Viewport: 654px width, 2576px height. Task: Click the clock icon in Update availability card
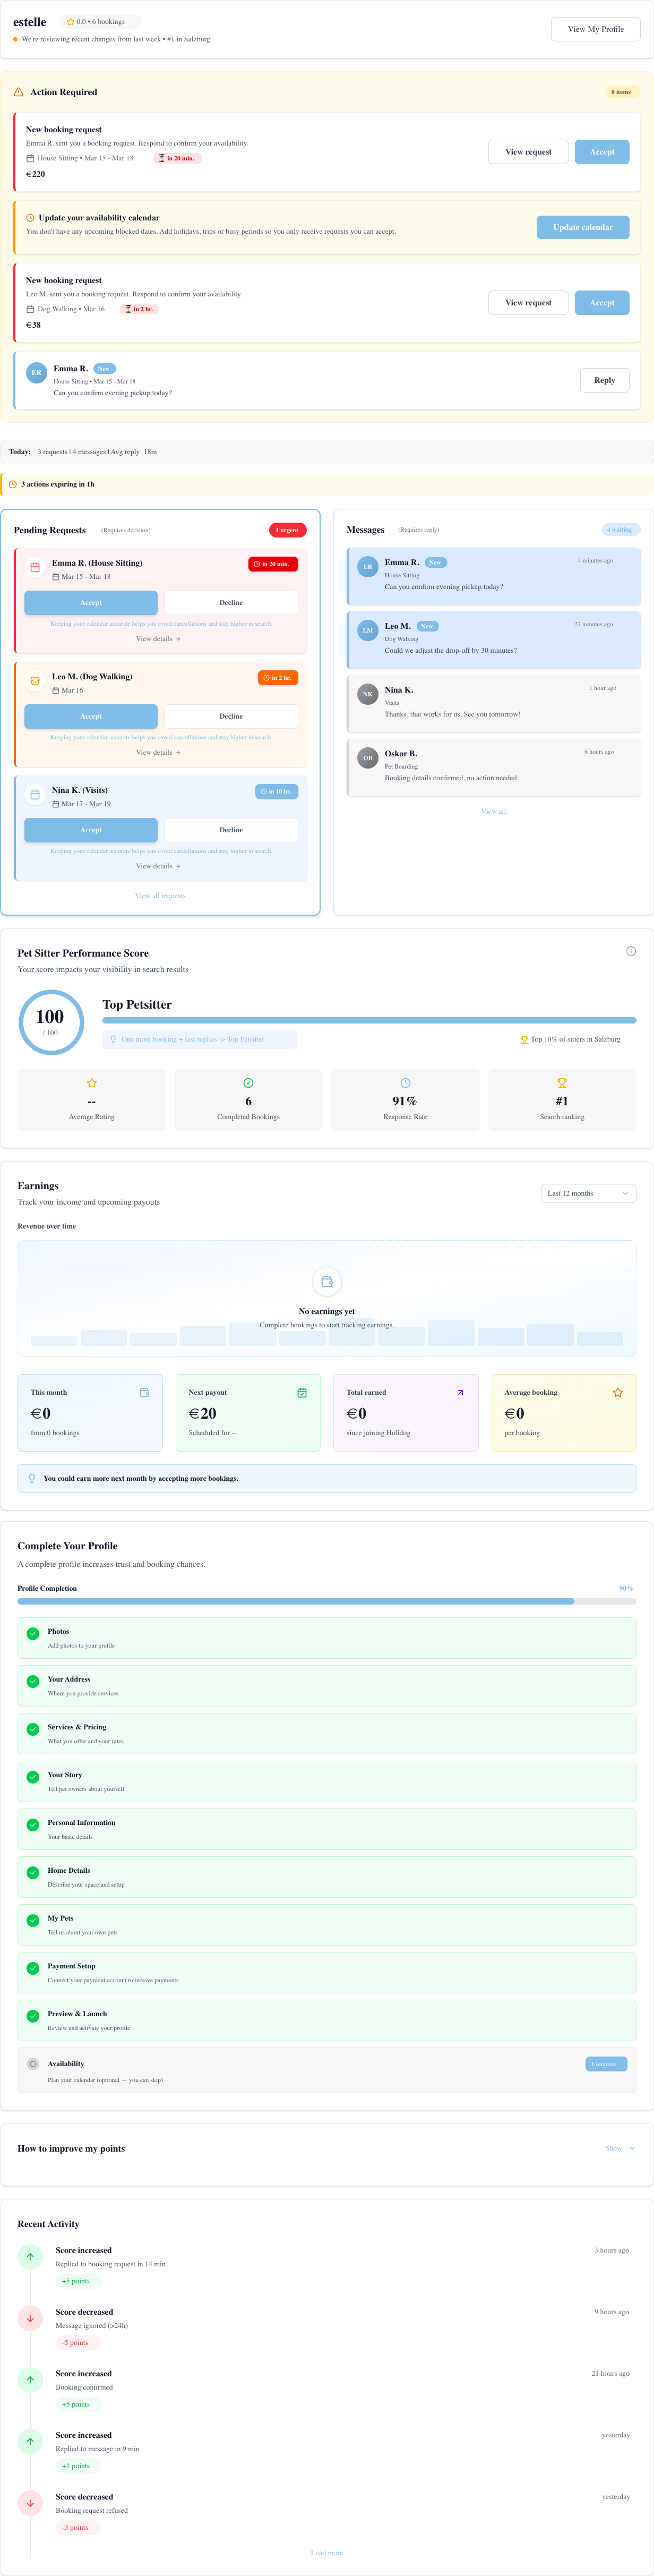click(30, 218)
